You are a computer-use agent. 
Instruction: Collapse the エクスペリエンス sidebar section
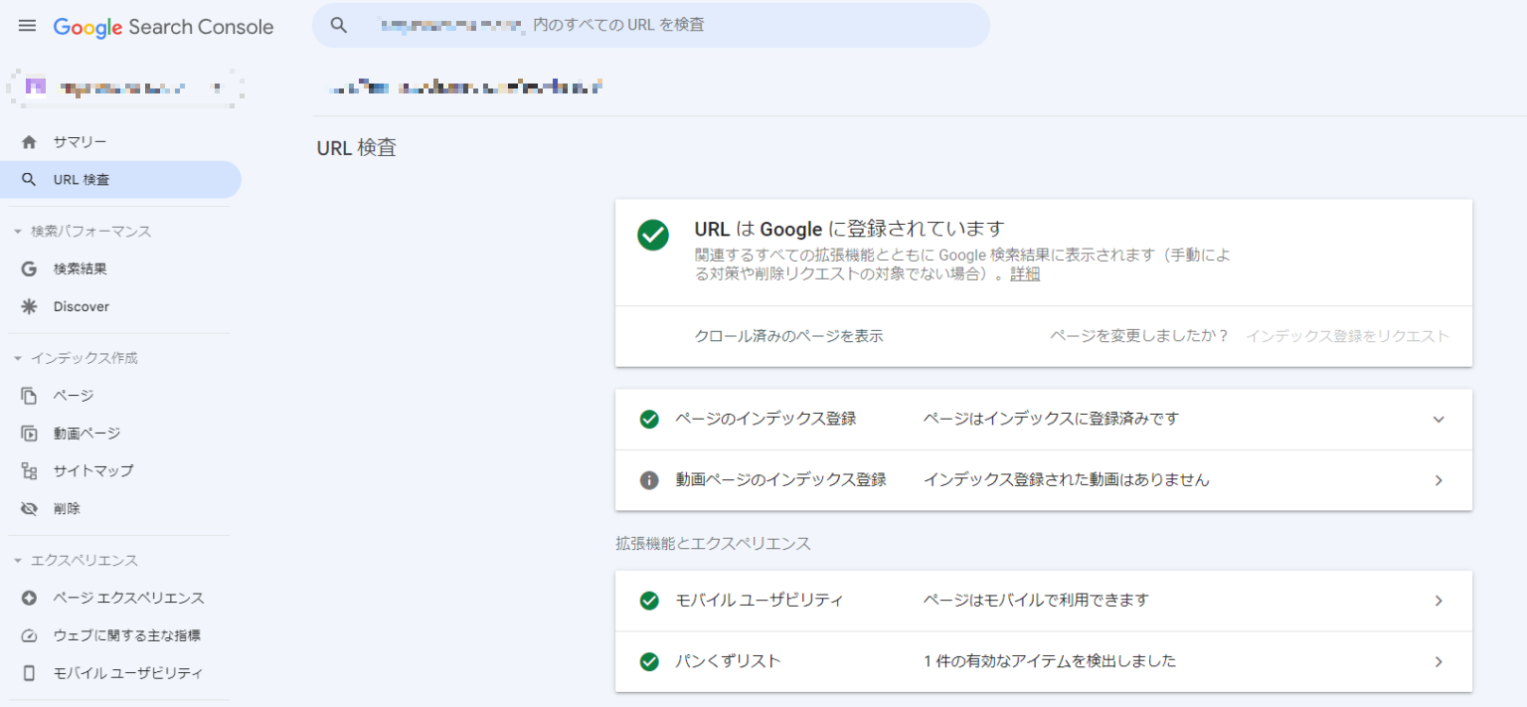click(18, 561)
